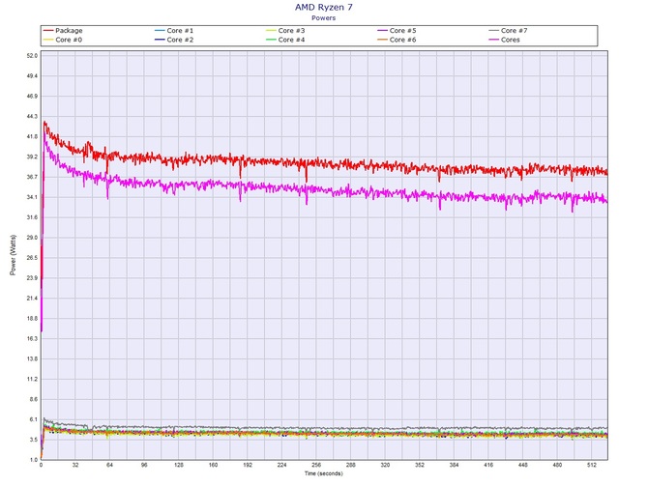The width and height of the screenshot is (648, 485).
Task: Click the AMD Ryzen 7 chart title
Action: point(324,7)
